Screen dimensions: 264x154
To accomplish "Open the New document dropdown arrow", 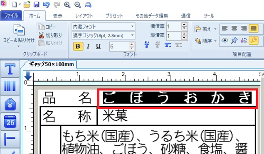I will 20,5.
